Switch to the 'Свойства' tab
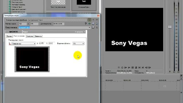Screen dimensions: 183x103 pyautogui.click(x=30, y=36)
